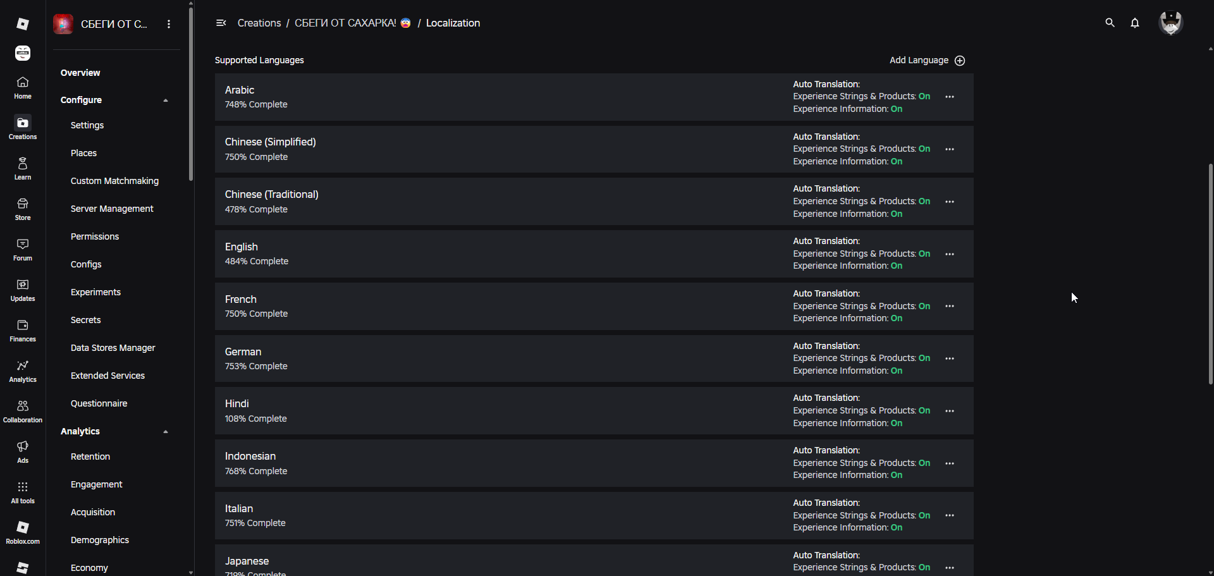Open Questionnaire page

(99, 403)
